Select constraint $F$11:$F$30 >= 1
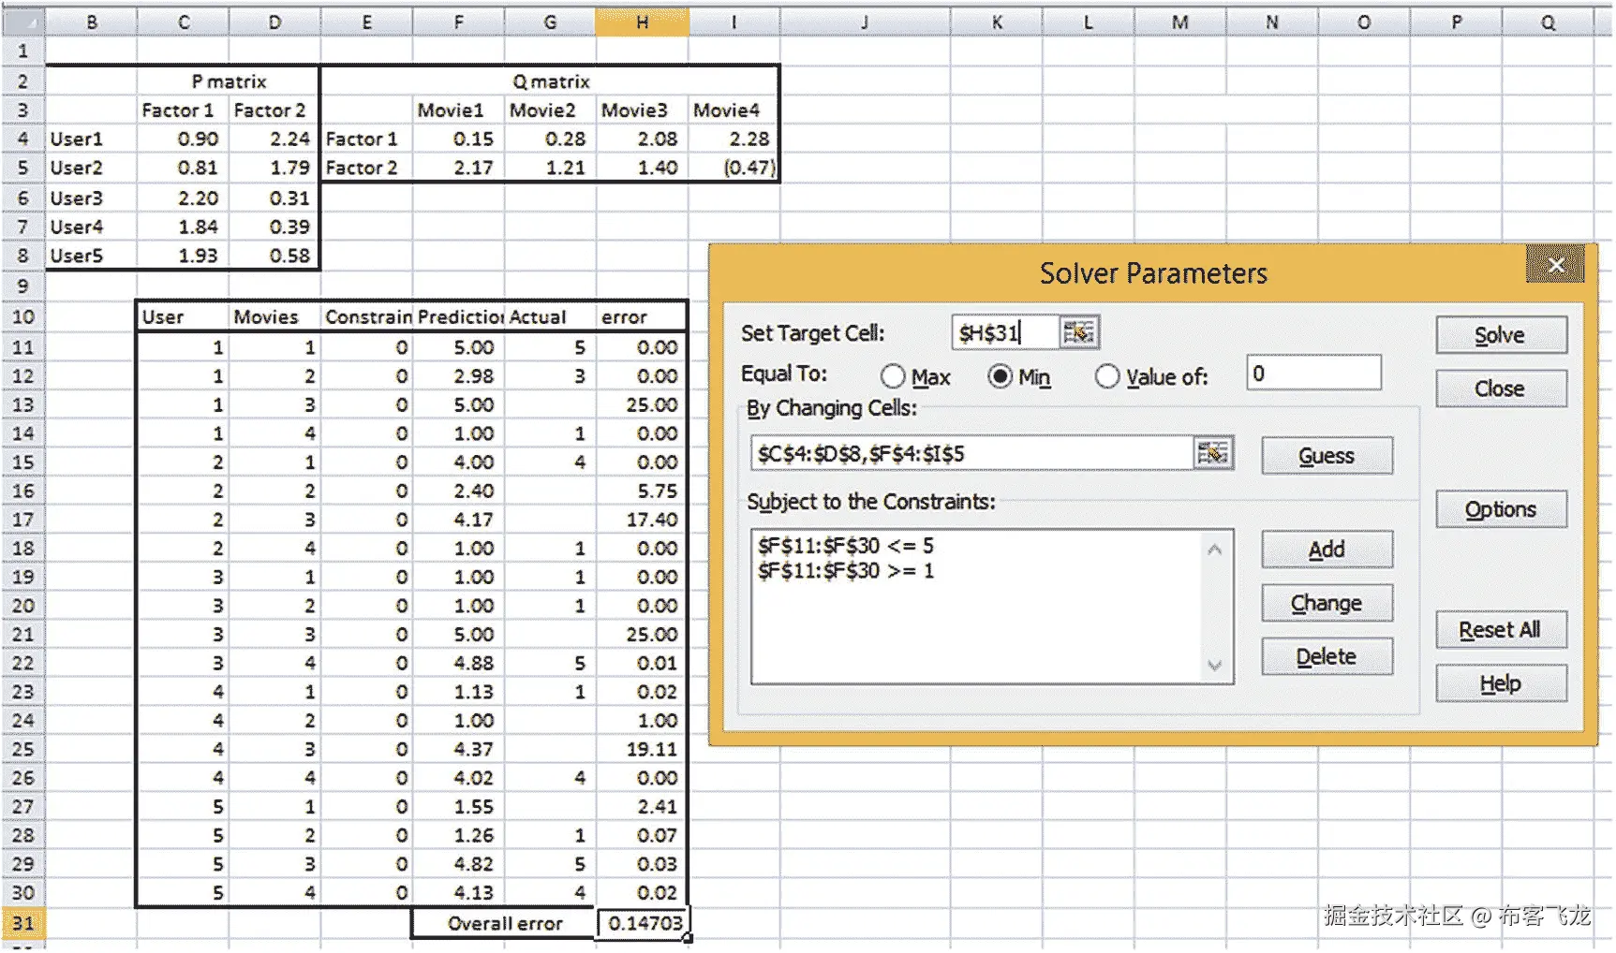The image size is (1616, 953). [x=846, y=571]
